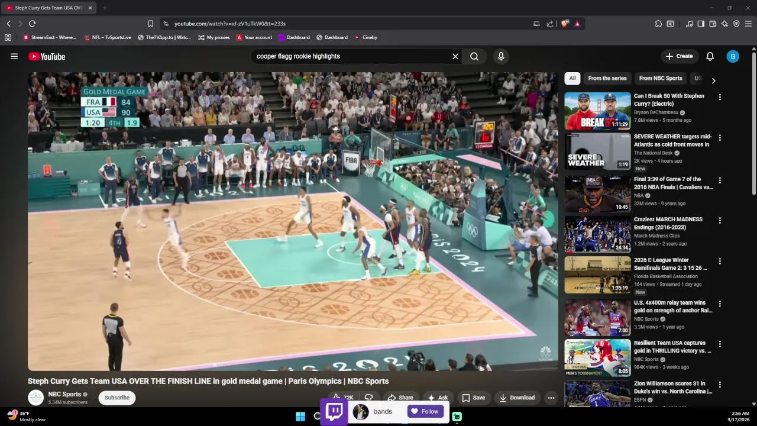
Task: Open the browser main menu
Action: pos(748,24)
